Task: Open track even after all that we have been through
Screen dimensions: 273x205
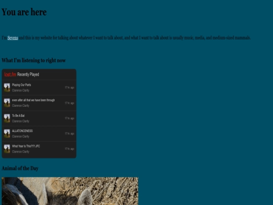Action: 33,100
